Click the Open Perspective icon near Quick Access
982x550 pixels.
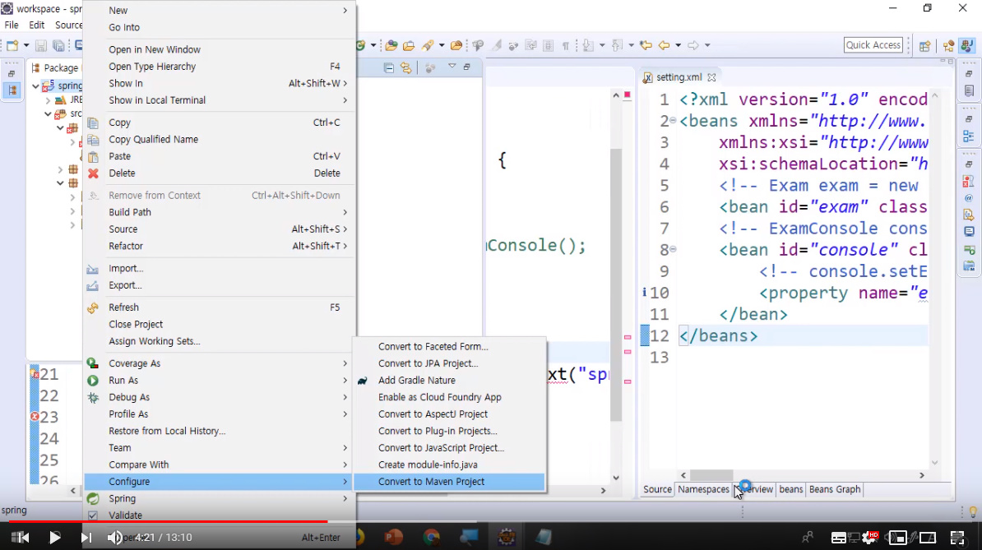[924, 46]
